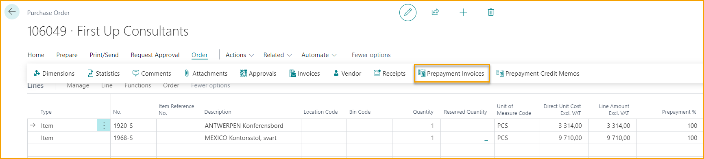This screenshot has width=704, height=159.
Task: Click MEXICO Kontorsstol, svart description
Action: pos(240,138)
